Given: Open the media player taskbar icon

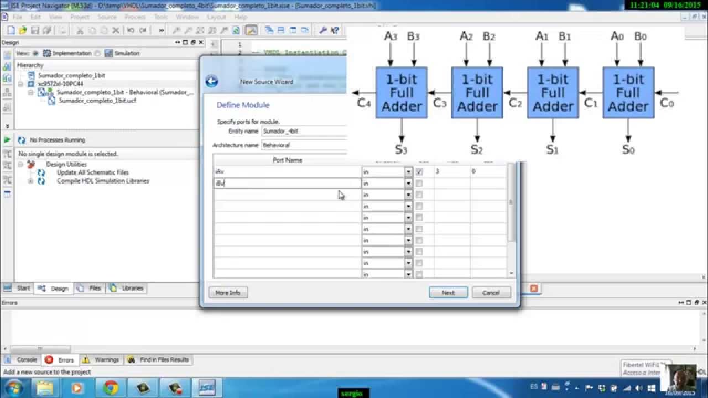Looking at the screenshot, I should point(77,387).
